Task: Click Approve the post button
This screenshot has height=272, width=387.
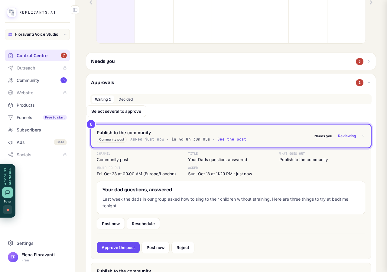Action: tap(118, 248)
